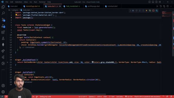Open the widget inspector icon in debug toolbar

(x=157, y=11)
